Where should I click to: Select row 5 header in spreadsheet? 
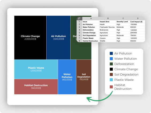pyautogui.click(x=79, y=33)
